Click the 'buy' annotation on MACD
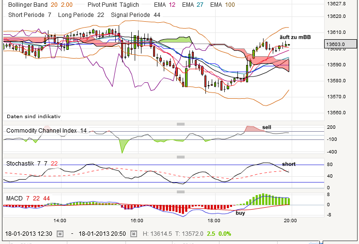This screenshot has height=244, width=359. coord(240,213)
